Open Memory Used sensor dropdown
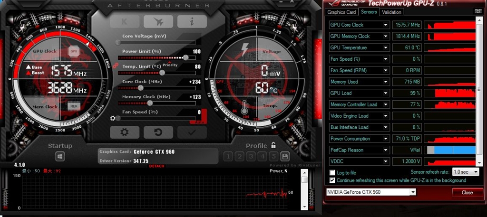 [386, 82]
